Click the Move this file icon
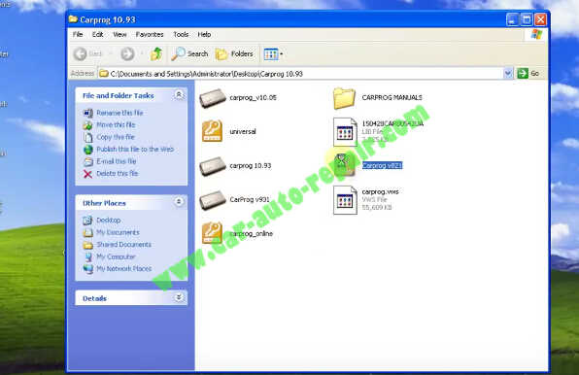Viewport: 579px width, 375px height. coord(87,125)
